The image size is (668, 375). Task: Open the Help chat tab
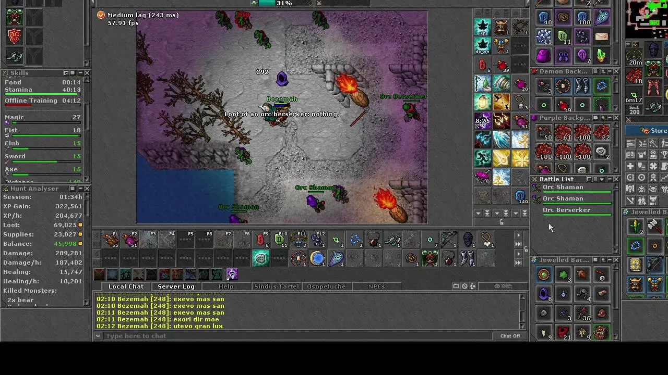tap(226, 286)
